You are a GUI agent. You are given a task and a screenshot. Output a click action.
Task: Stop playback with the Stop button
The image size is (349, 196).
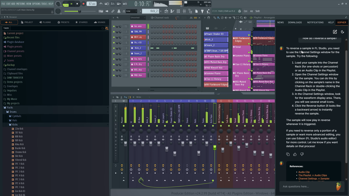point(77,4)
